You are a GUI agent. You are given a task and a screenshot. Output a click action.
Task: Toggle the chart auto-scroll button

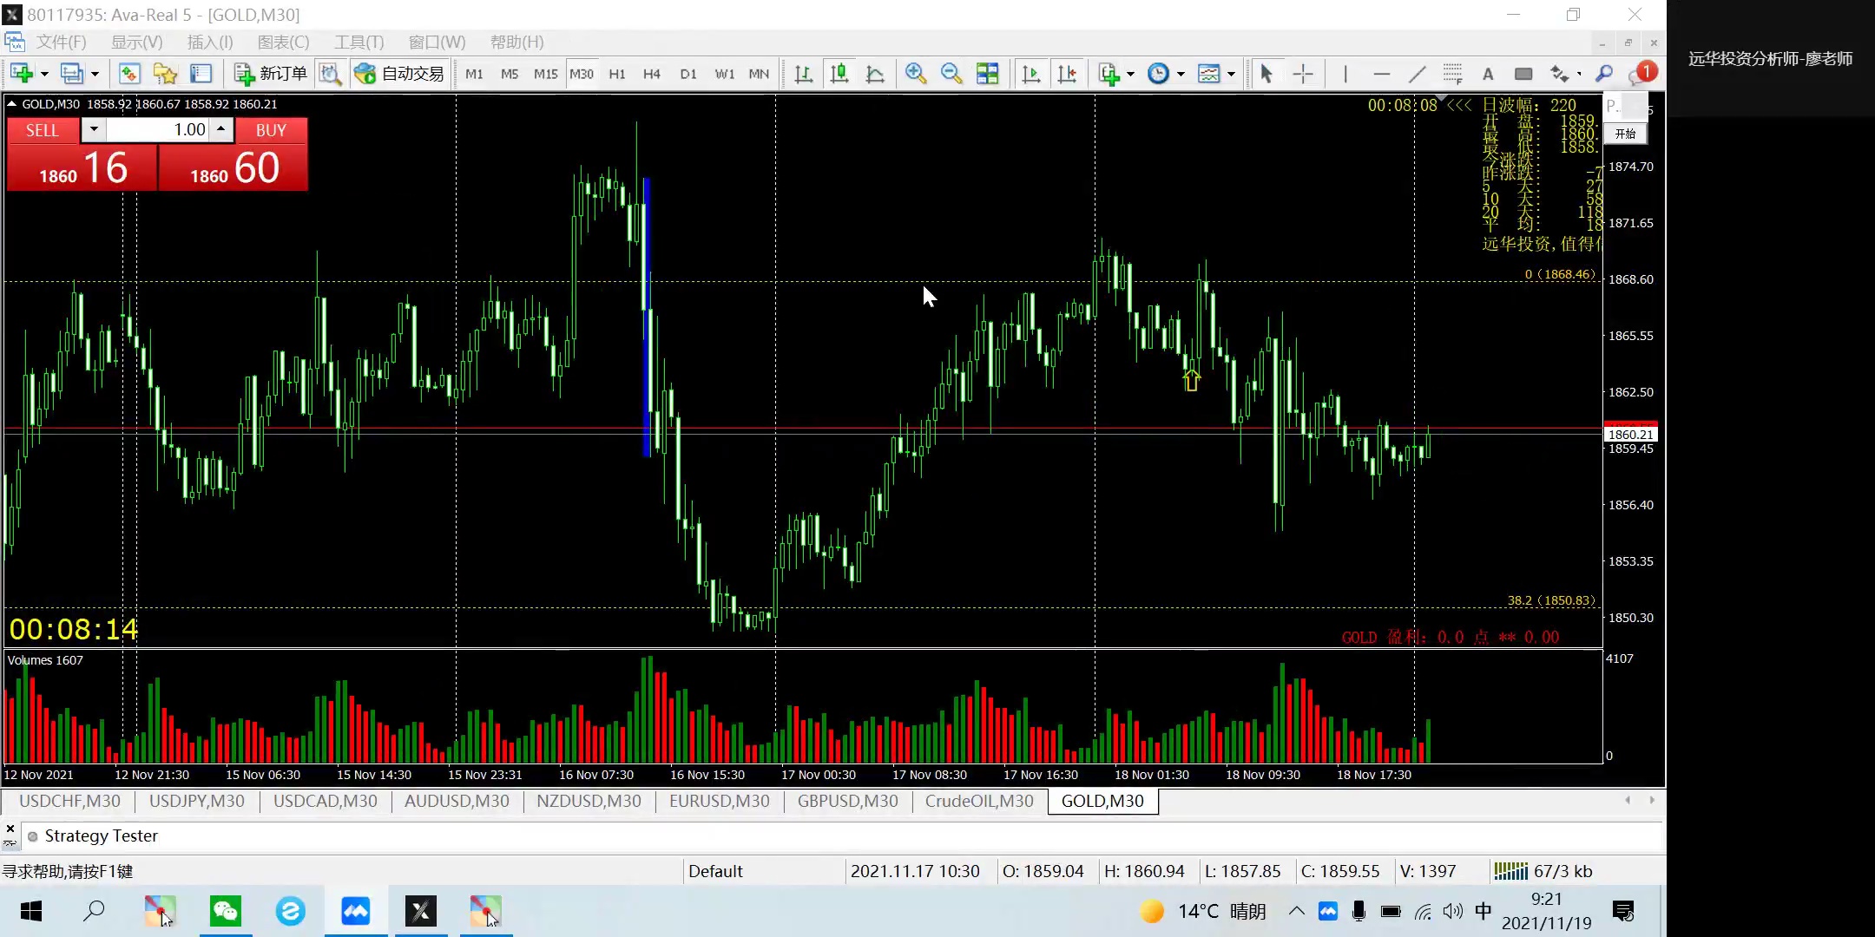pos(1031,74)
